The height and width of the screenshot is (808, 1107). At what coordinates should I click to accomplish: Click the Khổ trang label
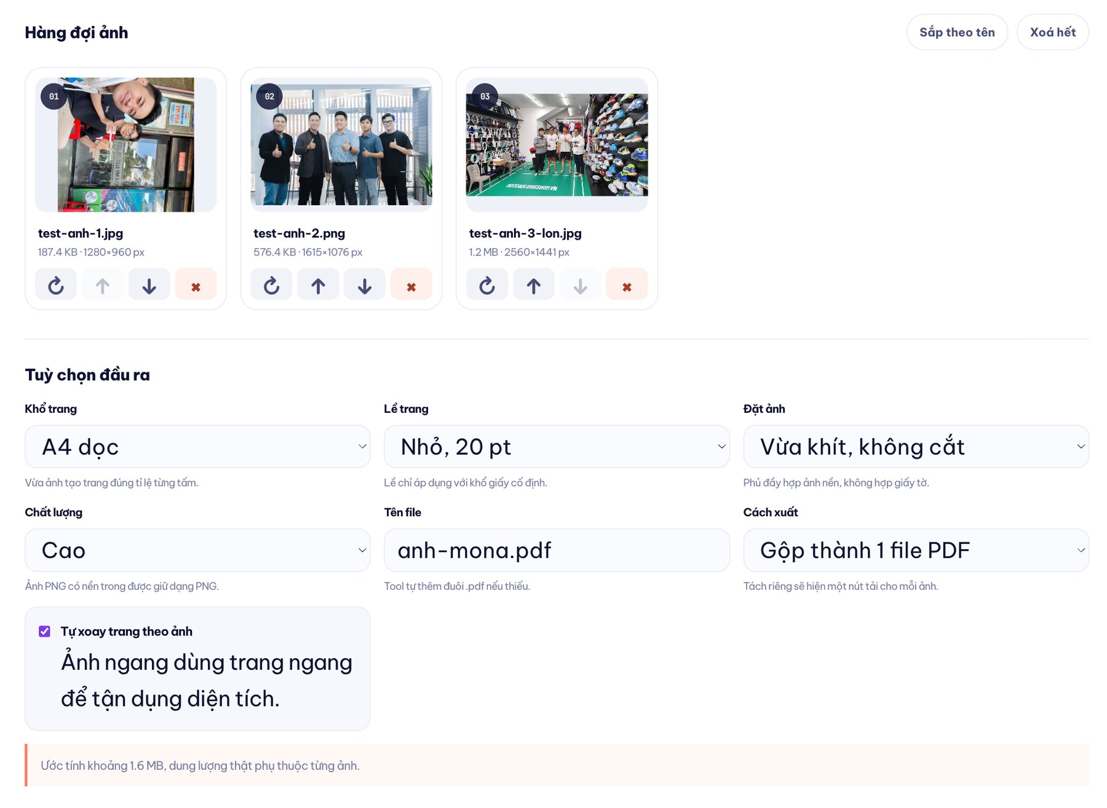tap(51, 409)
